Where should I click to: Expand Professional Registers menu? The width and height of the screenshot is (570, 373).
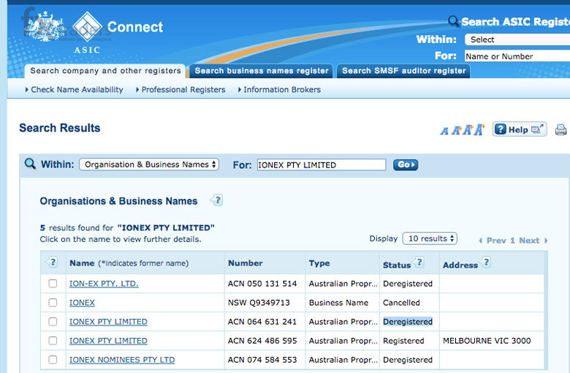point(180,89)
